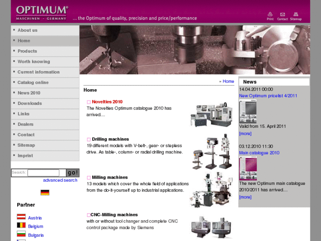This screenshot has width=321, height=241.
Task: Click the 'Valid from 15. April 2011' text
Action: (x=262, y=126)
